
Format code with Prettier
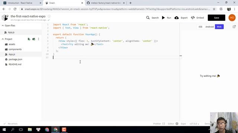[x=159, y=124]
